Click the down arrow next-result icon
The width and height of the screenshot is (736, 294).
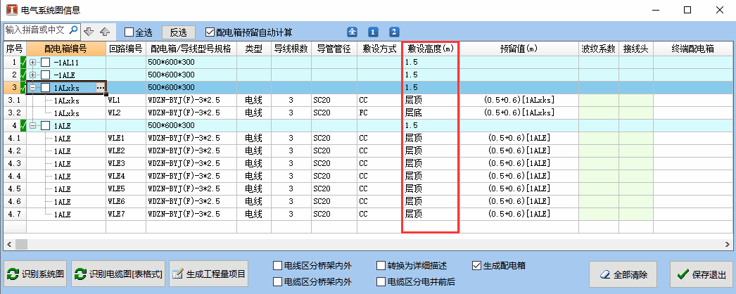[x=89, y=32]
